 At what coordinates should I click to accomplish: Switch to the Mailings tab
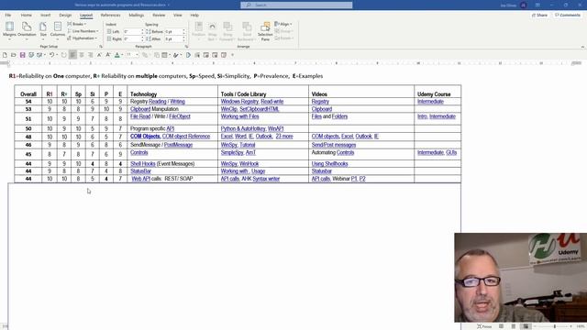[137, 15]
